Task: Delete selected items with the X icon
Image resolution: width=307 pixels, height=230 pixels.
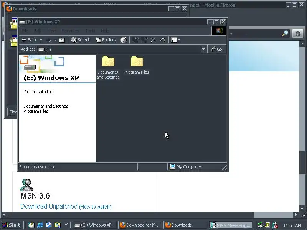Action: (153, 40)
